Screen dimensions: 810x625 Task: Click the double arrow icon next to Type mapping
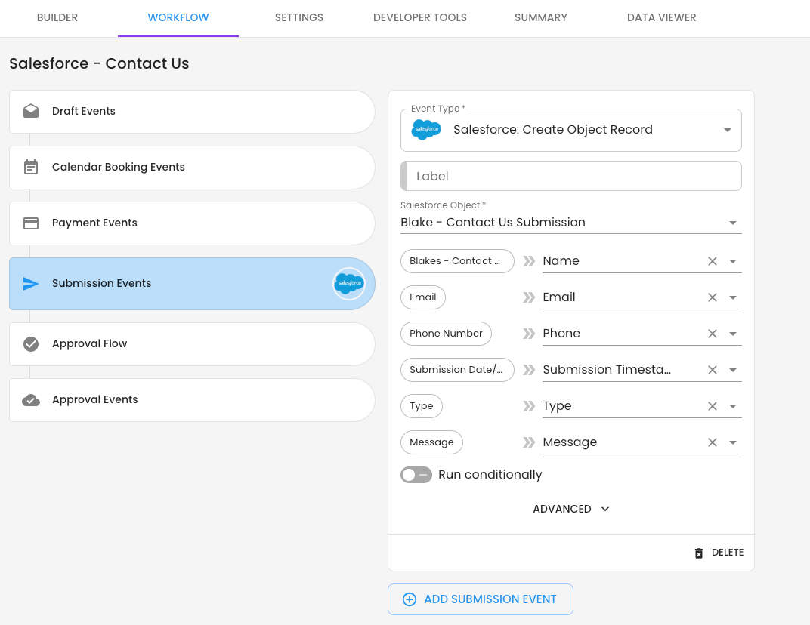[528, 406]
